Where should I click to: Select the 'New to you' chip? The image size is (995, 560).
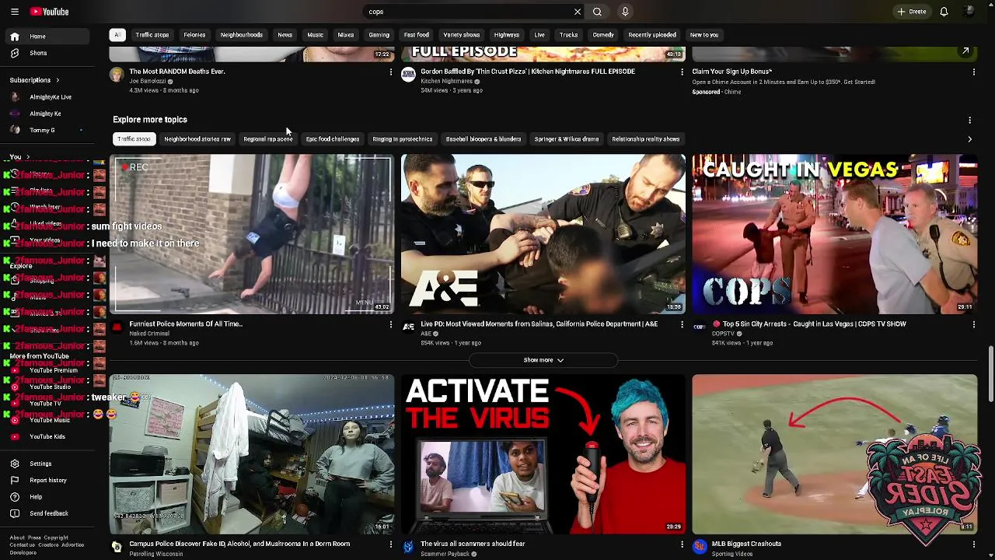704,35
